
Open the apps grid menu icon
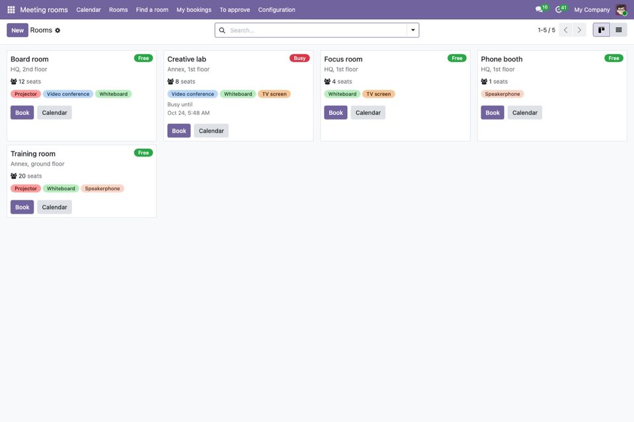tap(11, 10)
